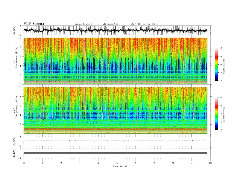
Task: Click the "-3" label on ch.1 color bar
Action: click(221, 48)
